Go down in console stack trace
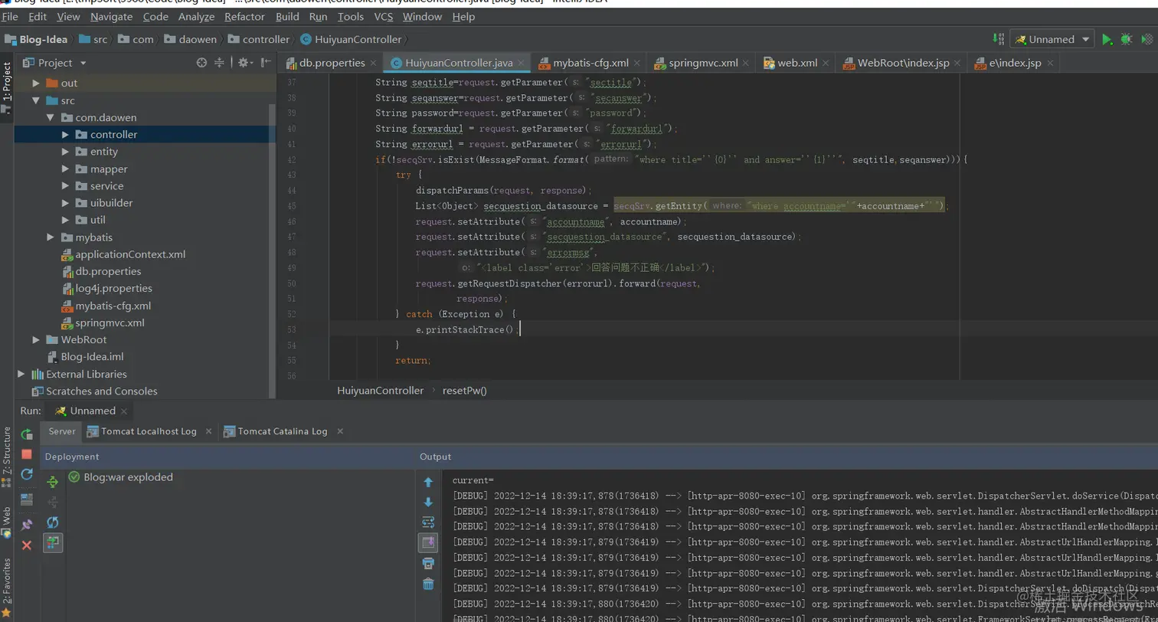The height and width of the screenshot is (622, 1158). (x=428, y=503)
